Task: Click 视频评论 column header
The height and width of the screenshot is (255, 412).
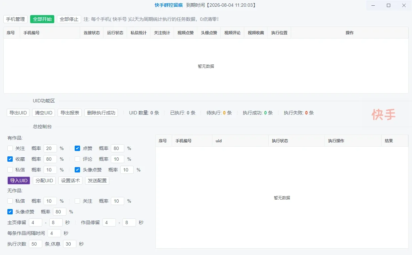Action: 232,33
